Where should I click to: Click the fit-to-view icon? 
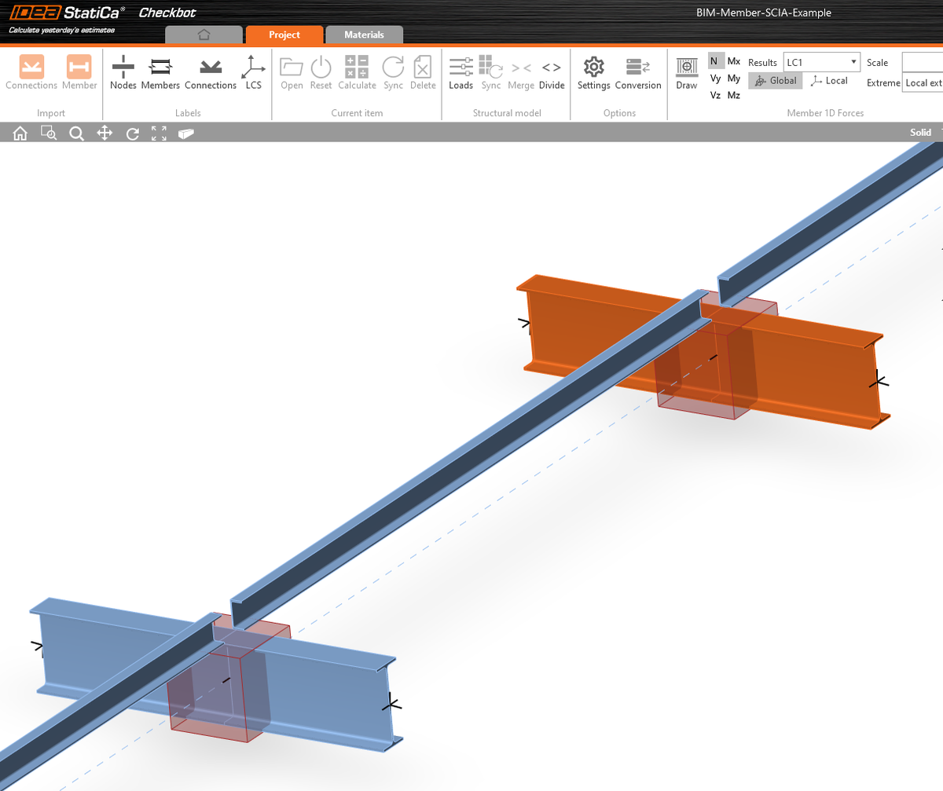(x=159, y=133)
